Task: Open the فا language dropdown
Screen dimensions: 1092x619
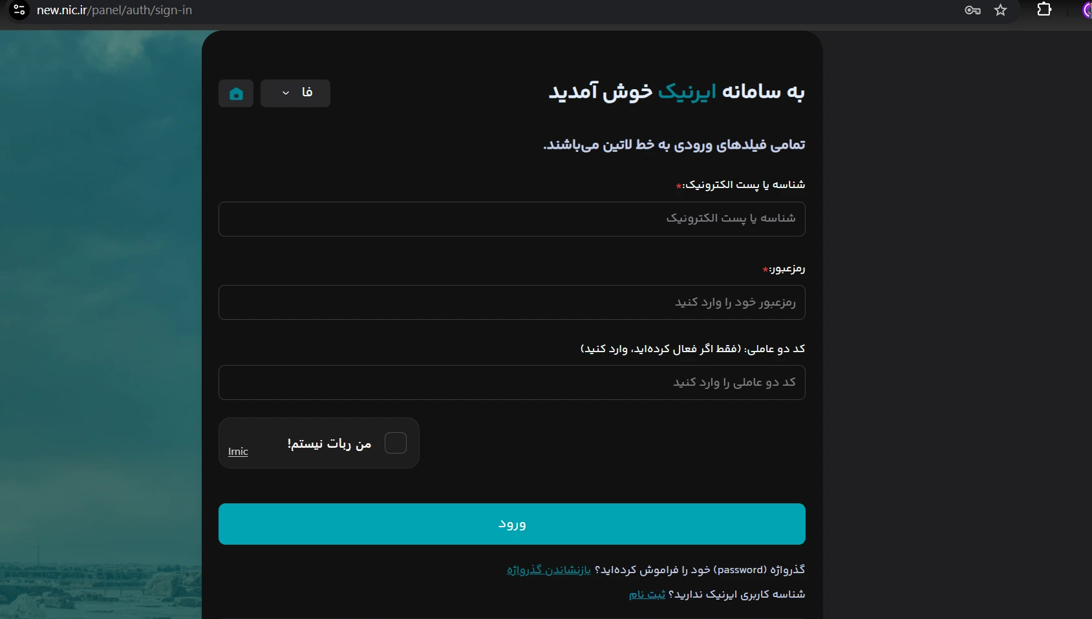Action: click(x=295, y=94)
